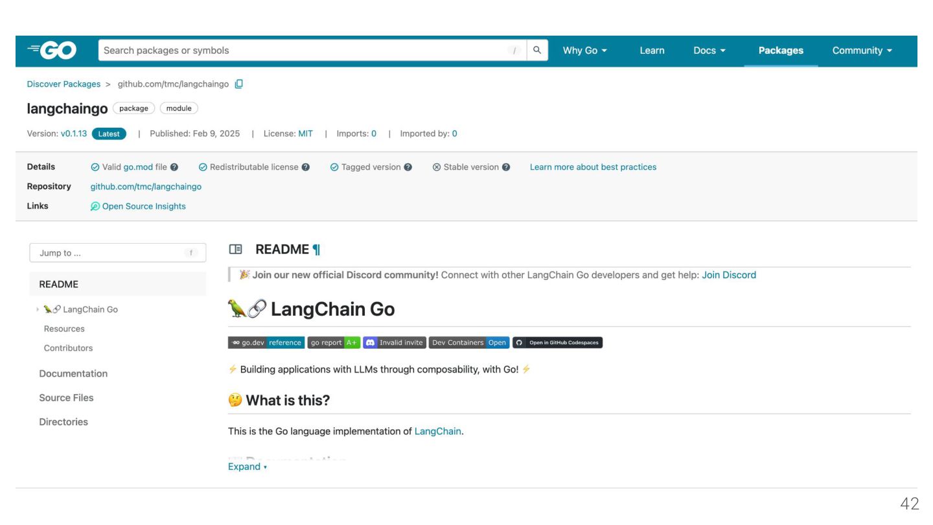Copy the package path with clipboard icon
The width and height of the screenshot is (933, 525).
[x=239, y=84]
